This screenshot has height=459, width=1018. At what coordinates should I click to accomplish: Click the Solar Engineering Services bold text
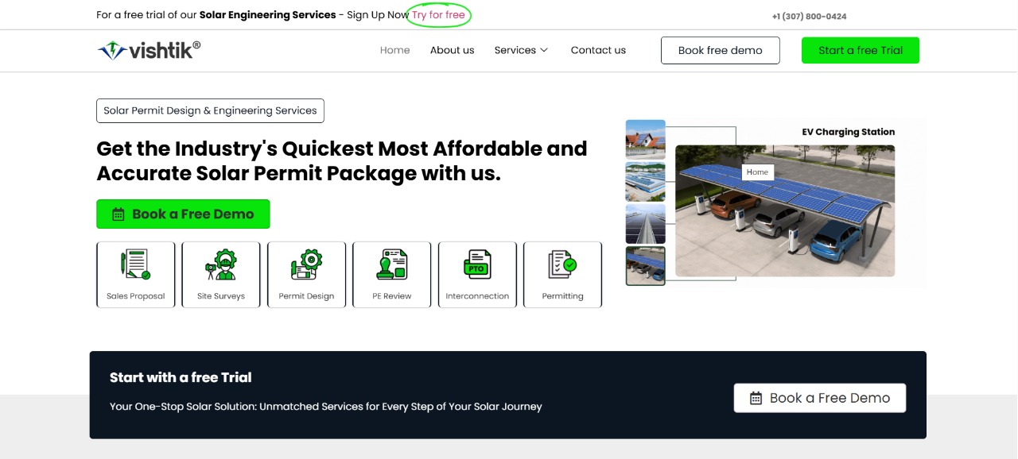[x=268, y=15]
